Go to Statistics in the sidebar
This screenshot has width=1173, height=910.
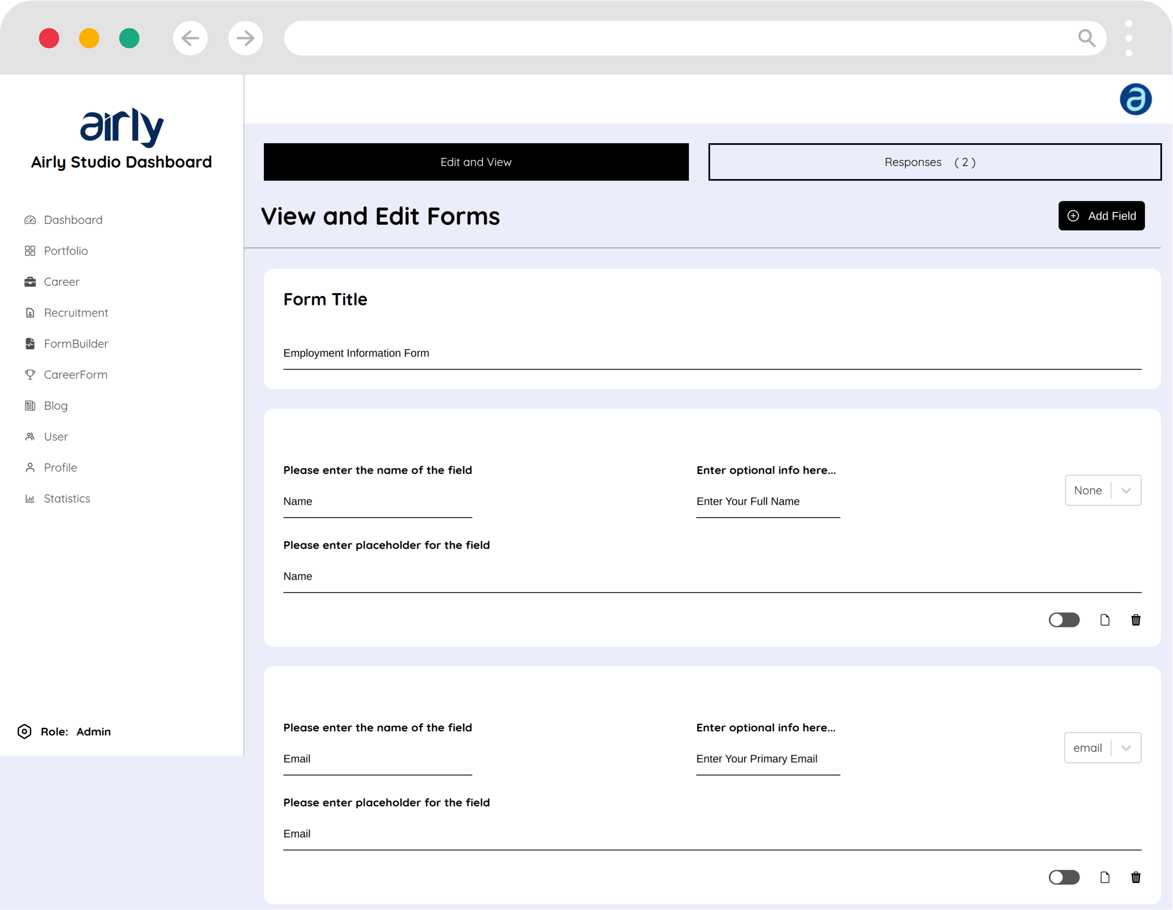(67, 498)
